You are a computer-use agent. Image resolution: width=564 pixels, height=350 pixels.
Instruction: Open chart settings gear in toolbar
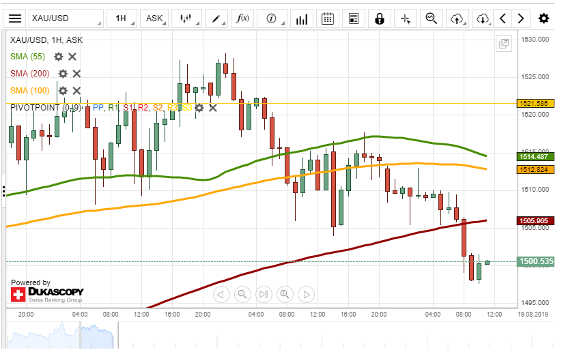pyautogui.click(x=544, y=18)
